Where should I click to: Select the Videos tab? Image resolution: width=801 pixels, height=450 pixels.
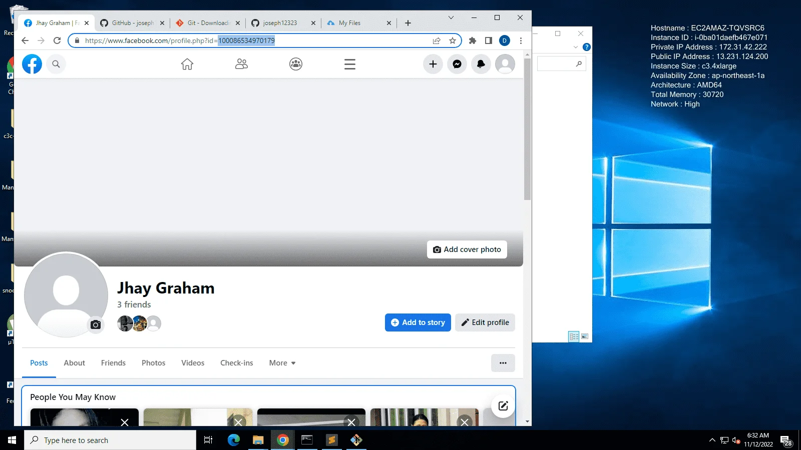pos(193,363)
